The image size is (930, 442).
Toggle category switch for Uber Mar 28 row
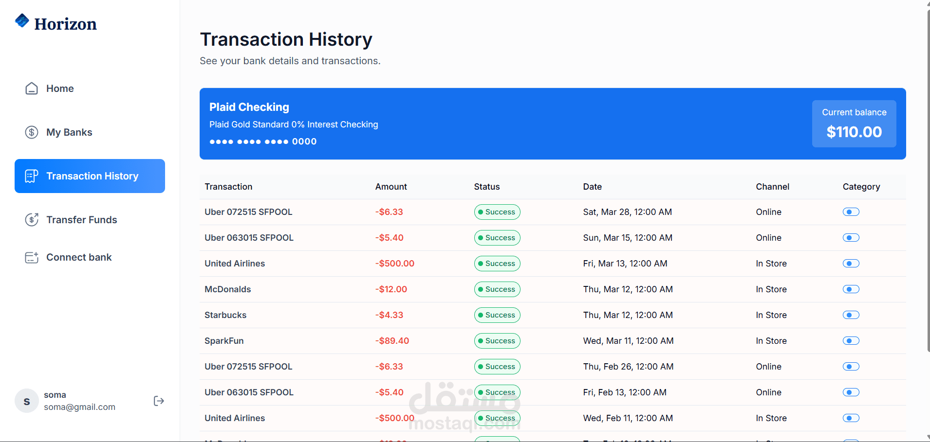click(x=851, y=212)
